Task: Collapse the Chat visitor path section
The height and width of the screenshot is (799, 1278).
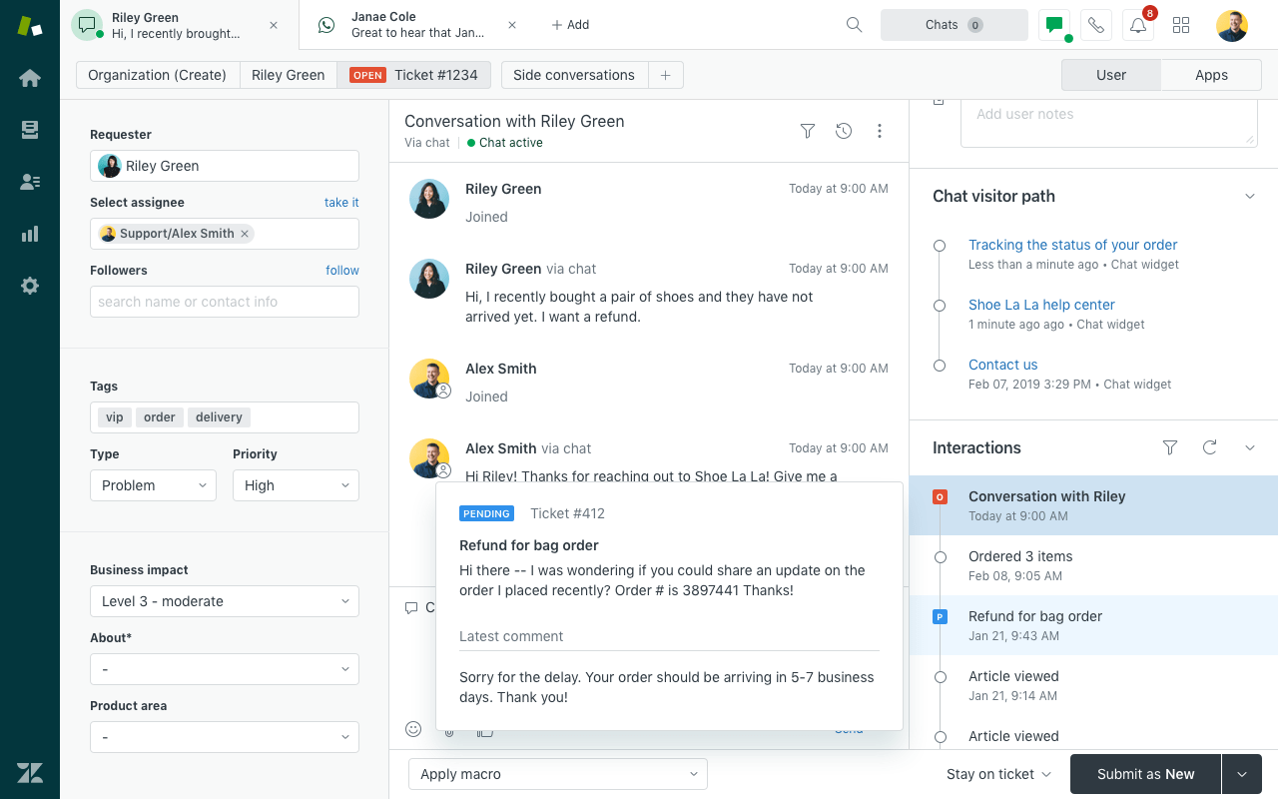Action: click(1250, 196)
